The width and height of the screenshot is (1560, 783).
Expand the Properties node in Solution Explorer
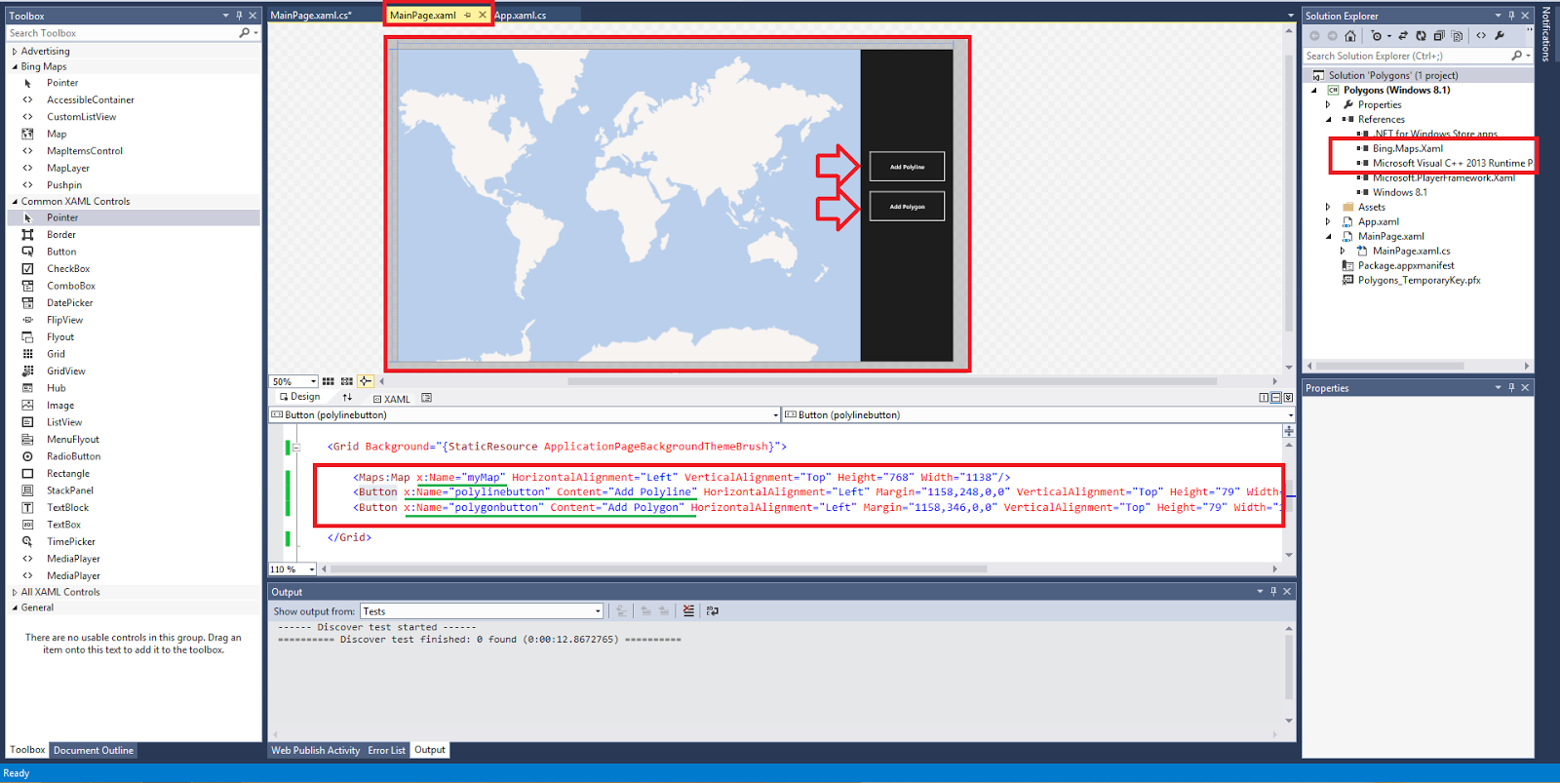(1328, 105)
